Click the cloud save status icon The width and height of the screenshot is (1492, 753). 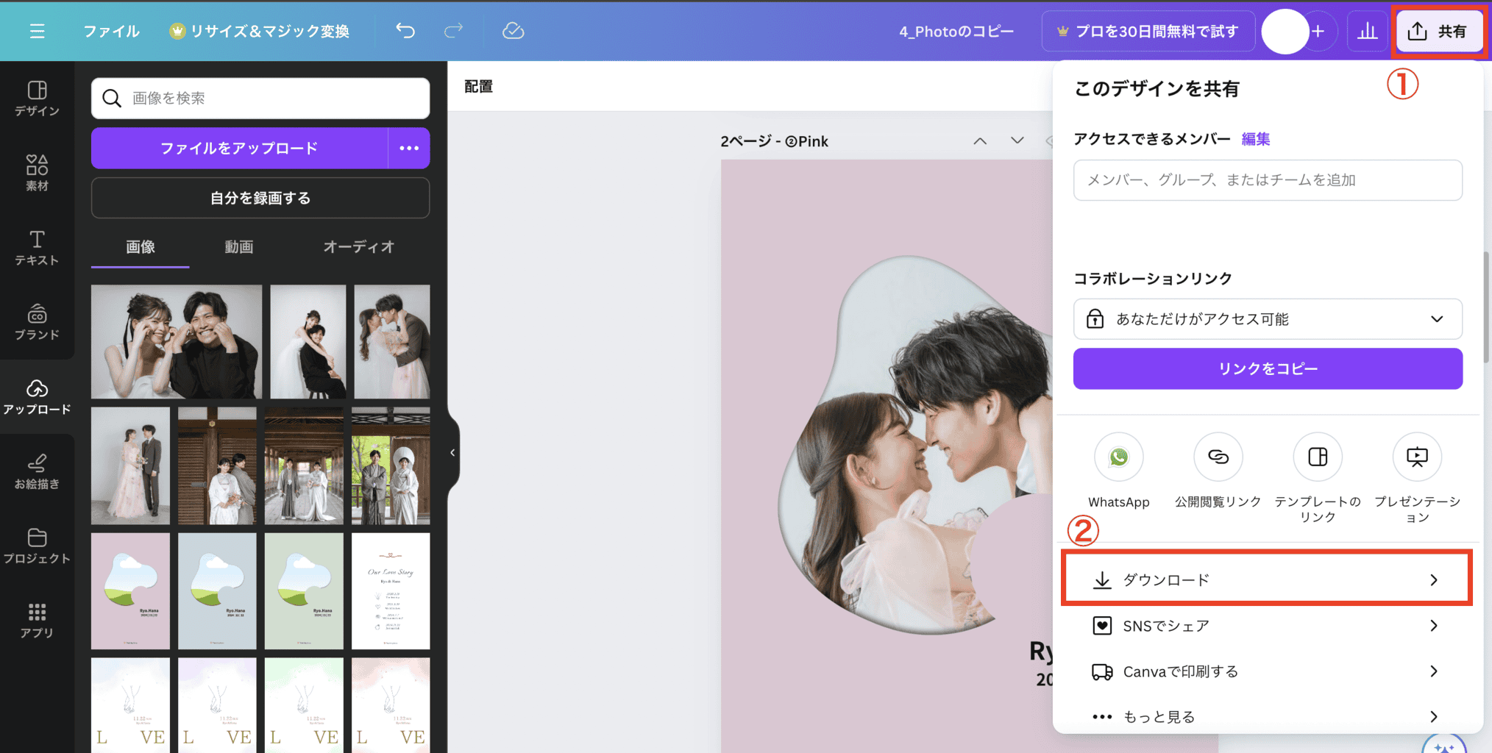coord(513,31)
